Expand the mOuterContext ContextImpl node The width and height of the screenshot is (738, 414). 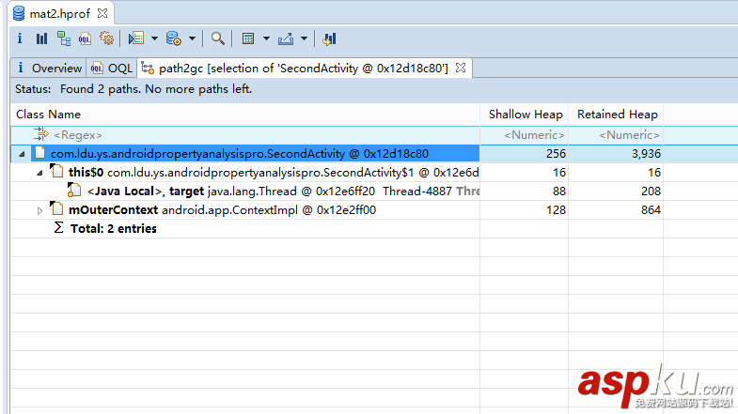pos(39,210)
